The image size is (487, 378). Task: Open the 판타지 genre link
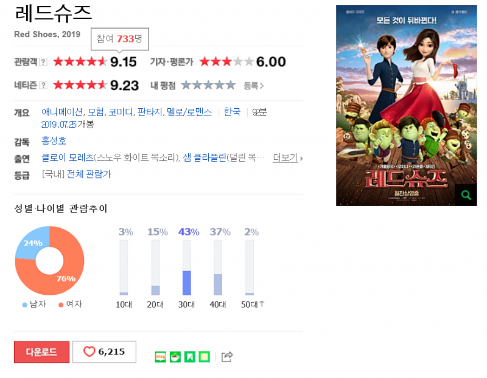(x=150, y=112)
